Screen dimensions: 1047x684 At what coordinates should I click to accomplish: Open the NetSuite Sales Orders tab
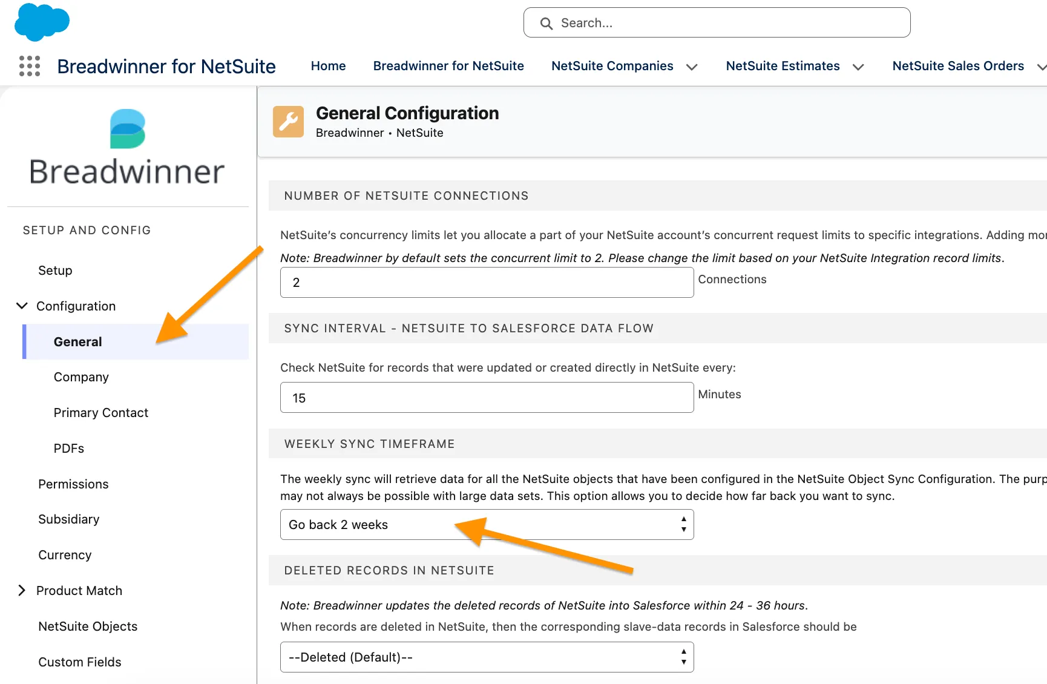click(x=958, y=66)
